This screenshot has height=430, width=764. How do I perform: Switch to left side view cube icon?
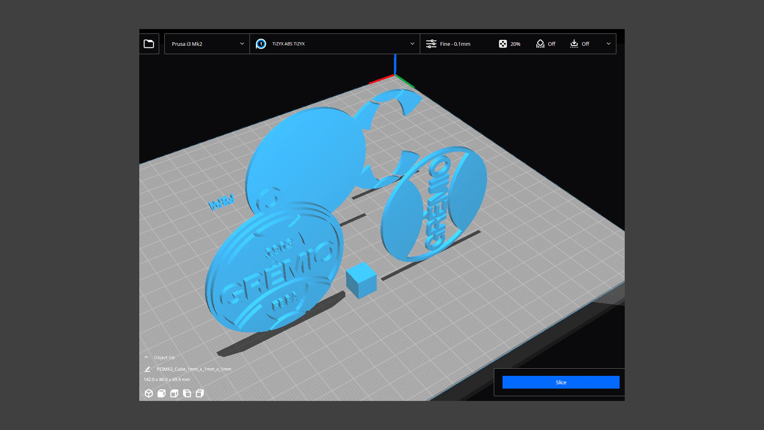pyautogui.click(x=187, y=393)
